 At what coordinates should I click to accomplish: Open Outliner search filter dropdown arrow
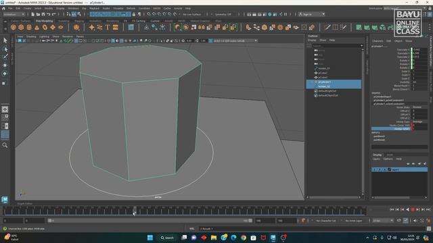click(x=361, y=46)
